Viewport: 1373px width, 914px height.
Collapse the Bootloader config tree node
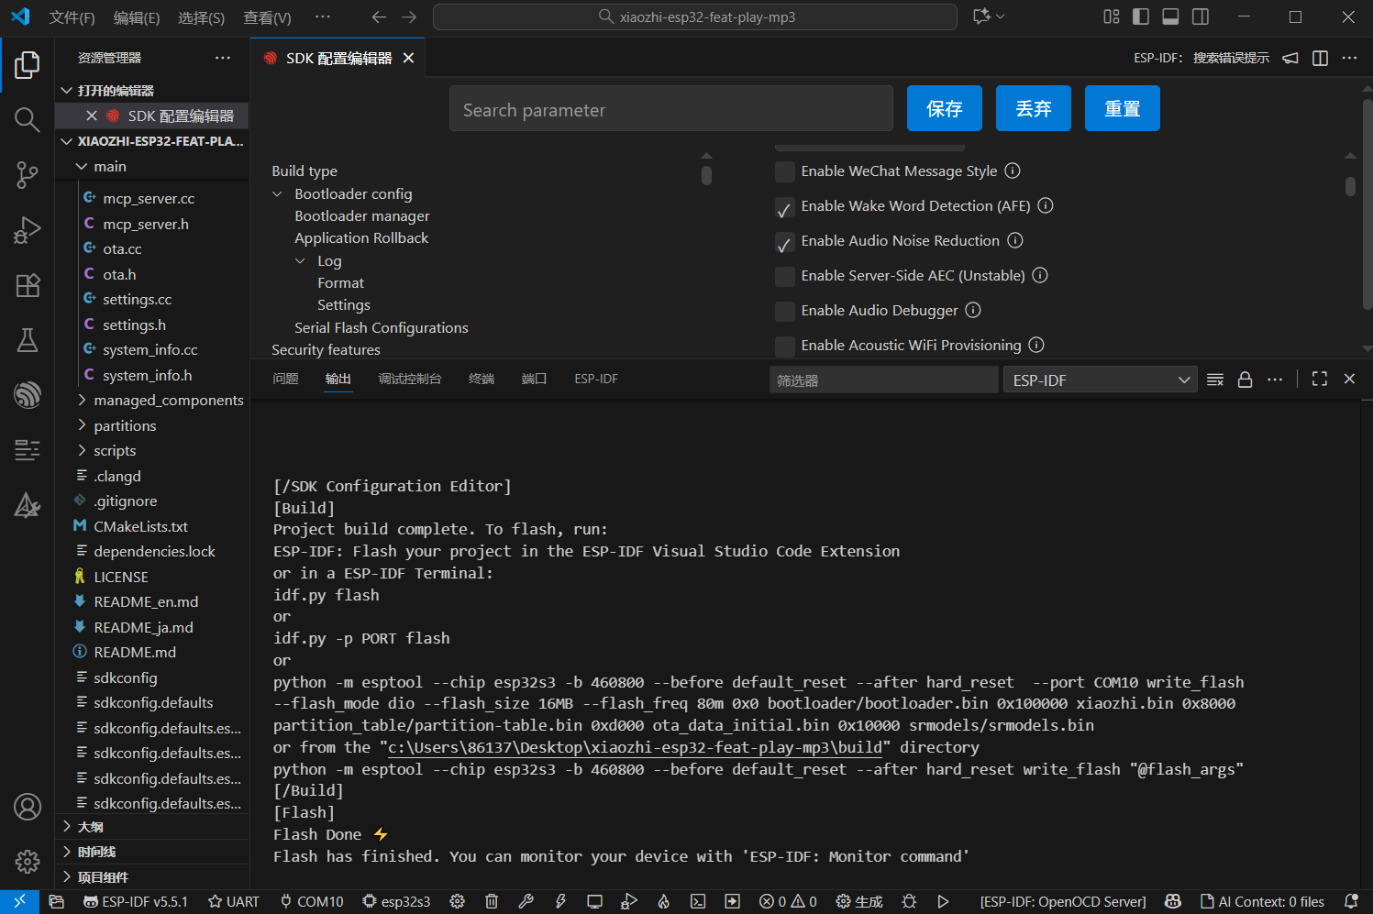click(278, 194)
